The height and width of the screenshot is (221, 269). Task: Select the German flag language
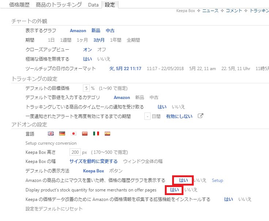tap(62, 134)
